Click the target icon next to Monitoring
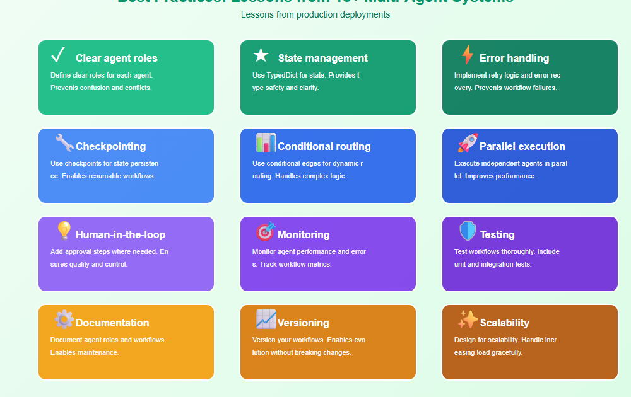 click(x=266, y=231)
